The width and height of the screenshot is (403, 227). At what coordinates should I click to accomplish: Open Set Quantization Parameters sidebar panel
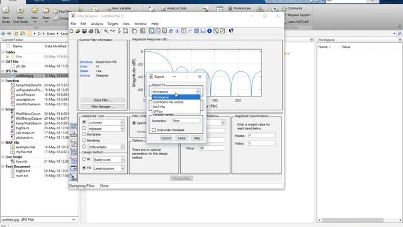[x=74, y=143]
